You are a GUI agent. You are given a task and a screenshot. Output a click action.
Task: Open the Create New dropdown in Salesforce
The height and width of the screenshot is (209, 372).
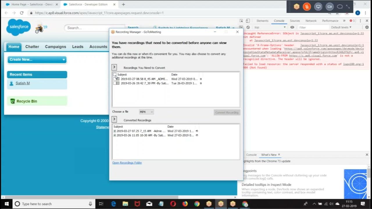[x=37, y=60]
